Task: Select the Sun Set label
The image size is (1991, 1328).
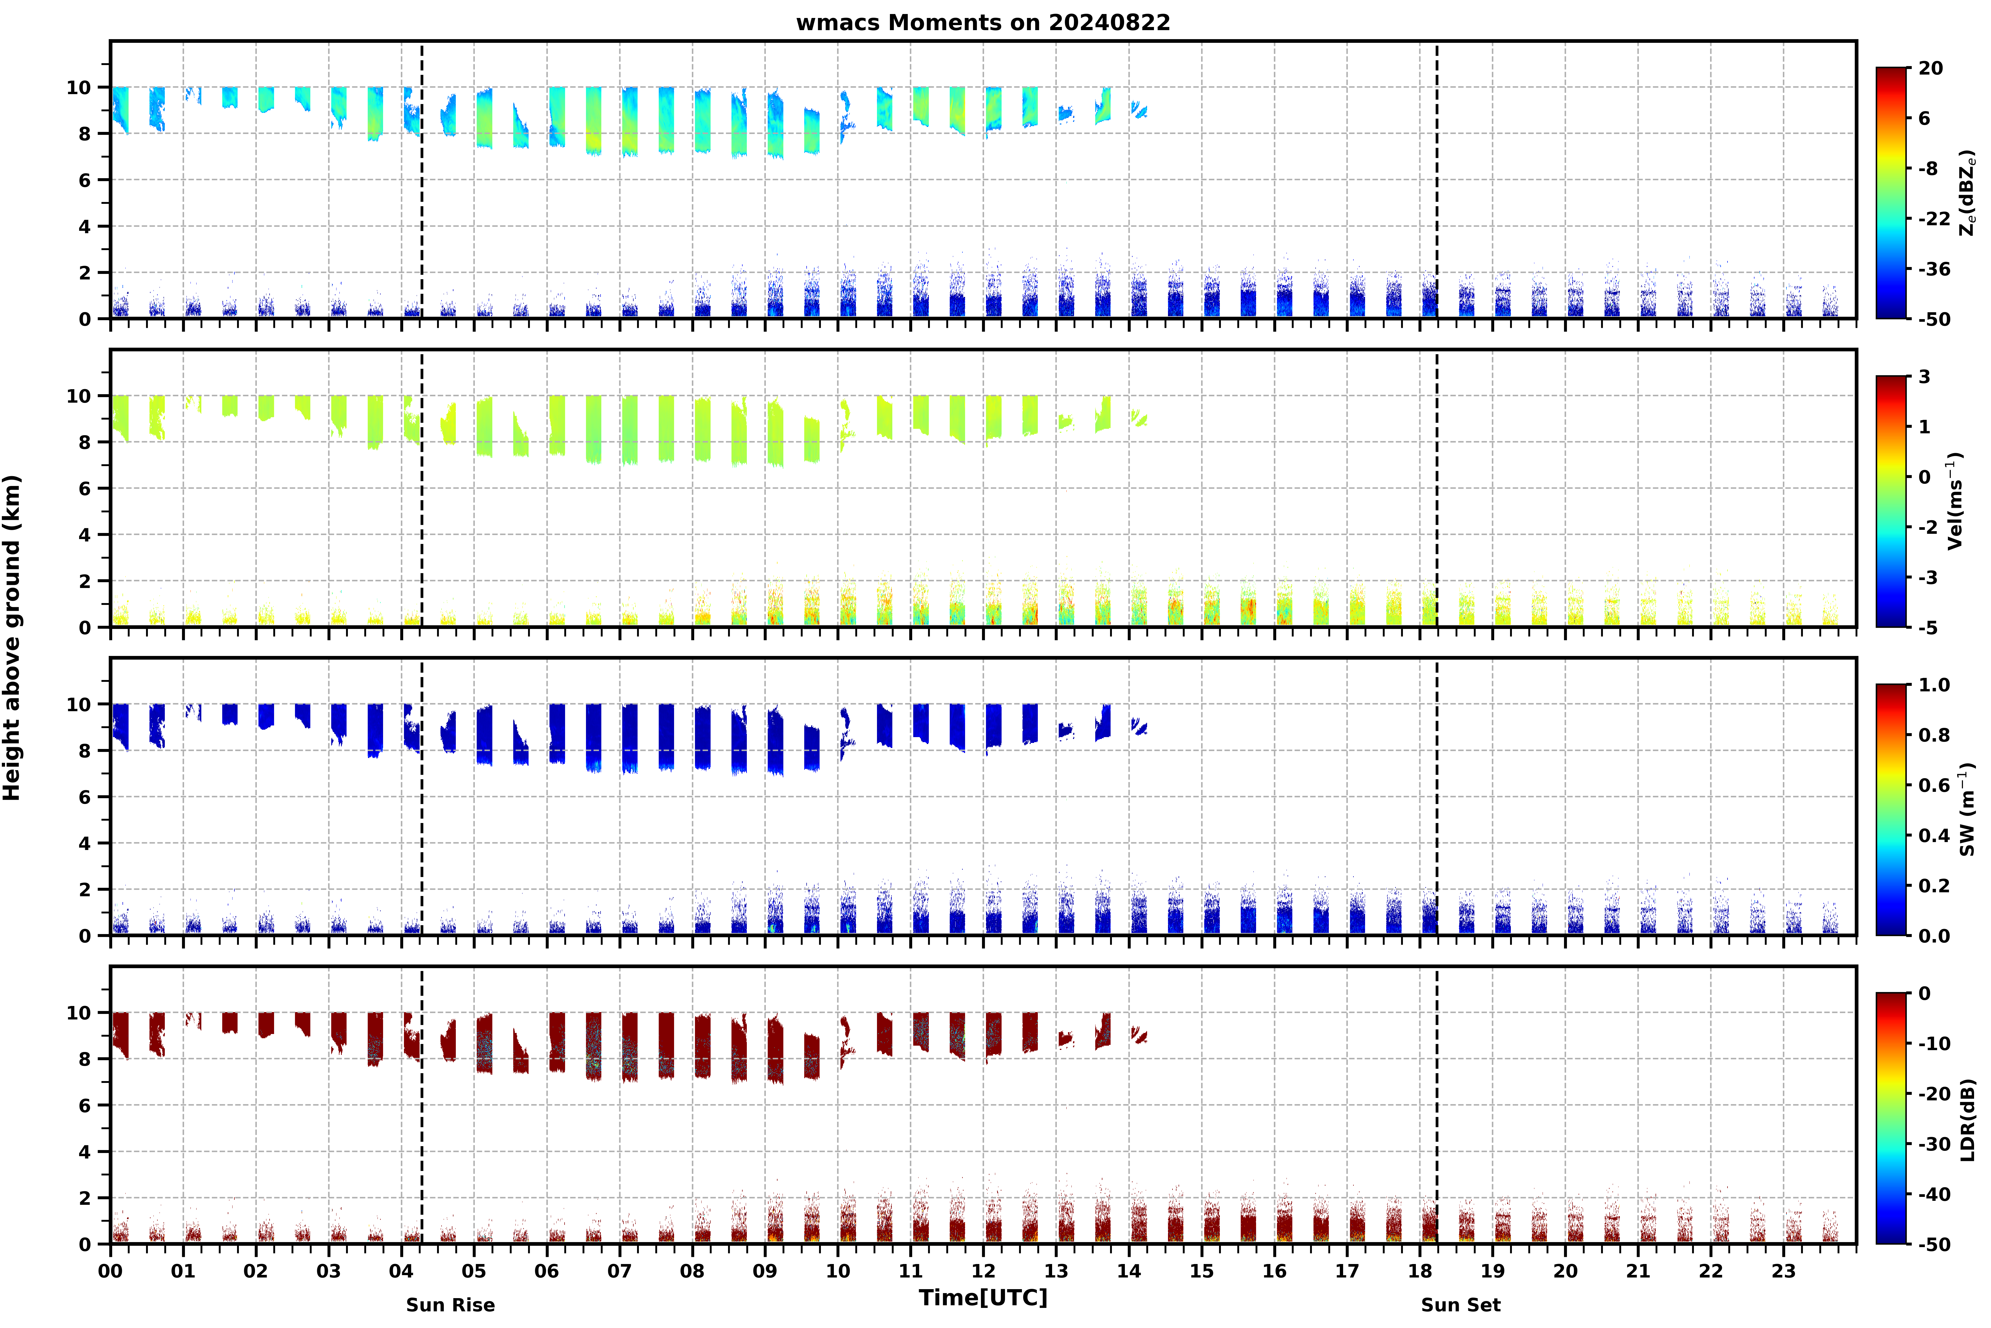Action: coord(1461,1305)
